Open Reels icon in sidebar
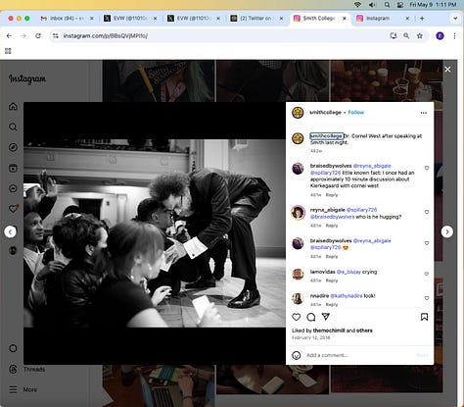This screenshot has height=407, width=464. pyautogui.click(x=13, y=168)
